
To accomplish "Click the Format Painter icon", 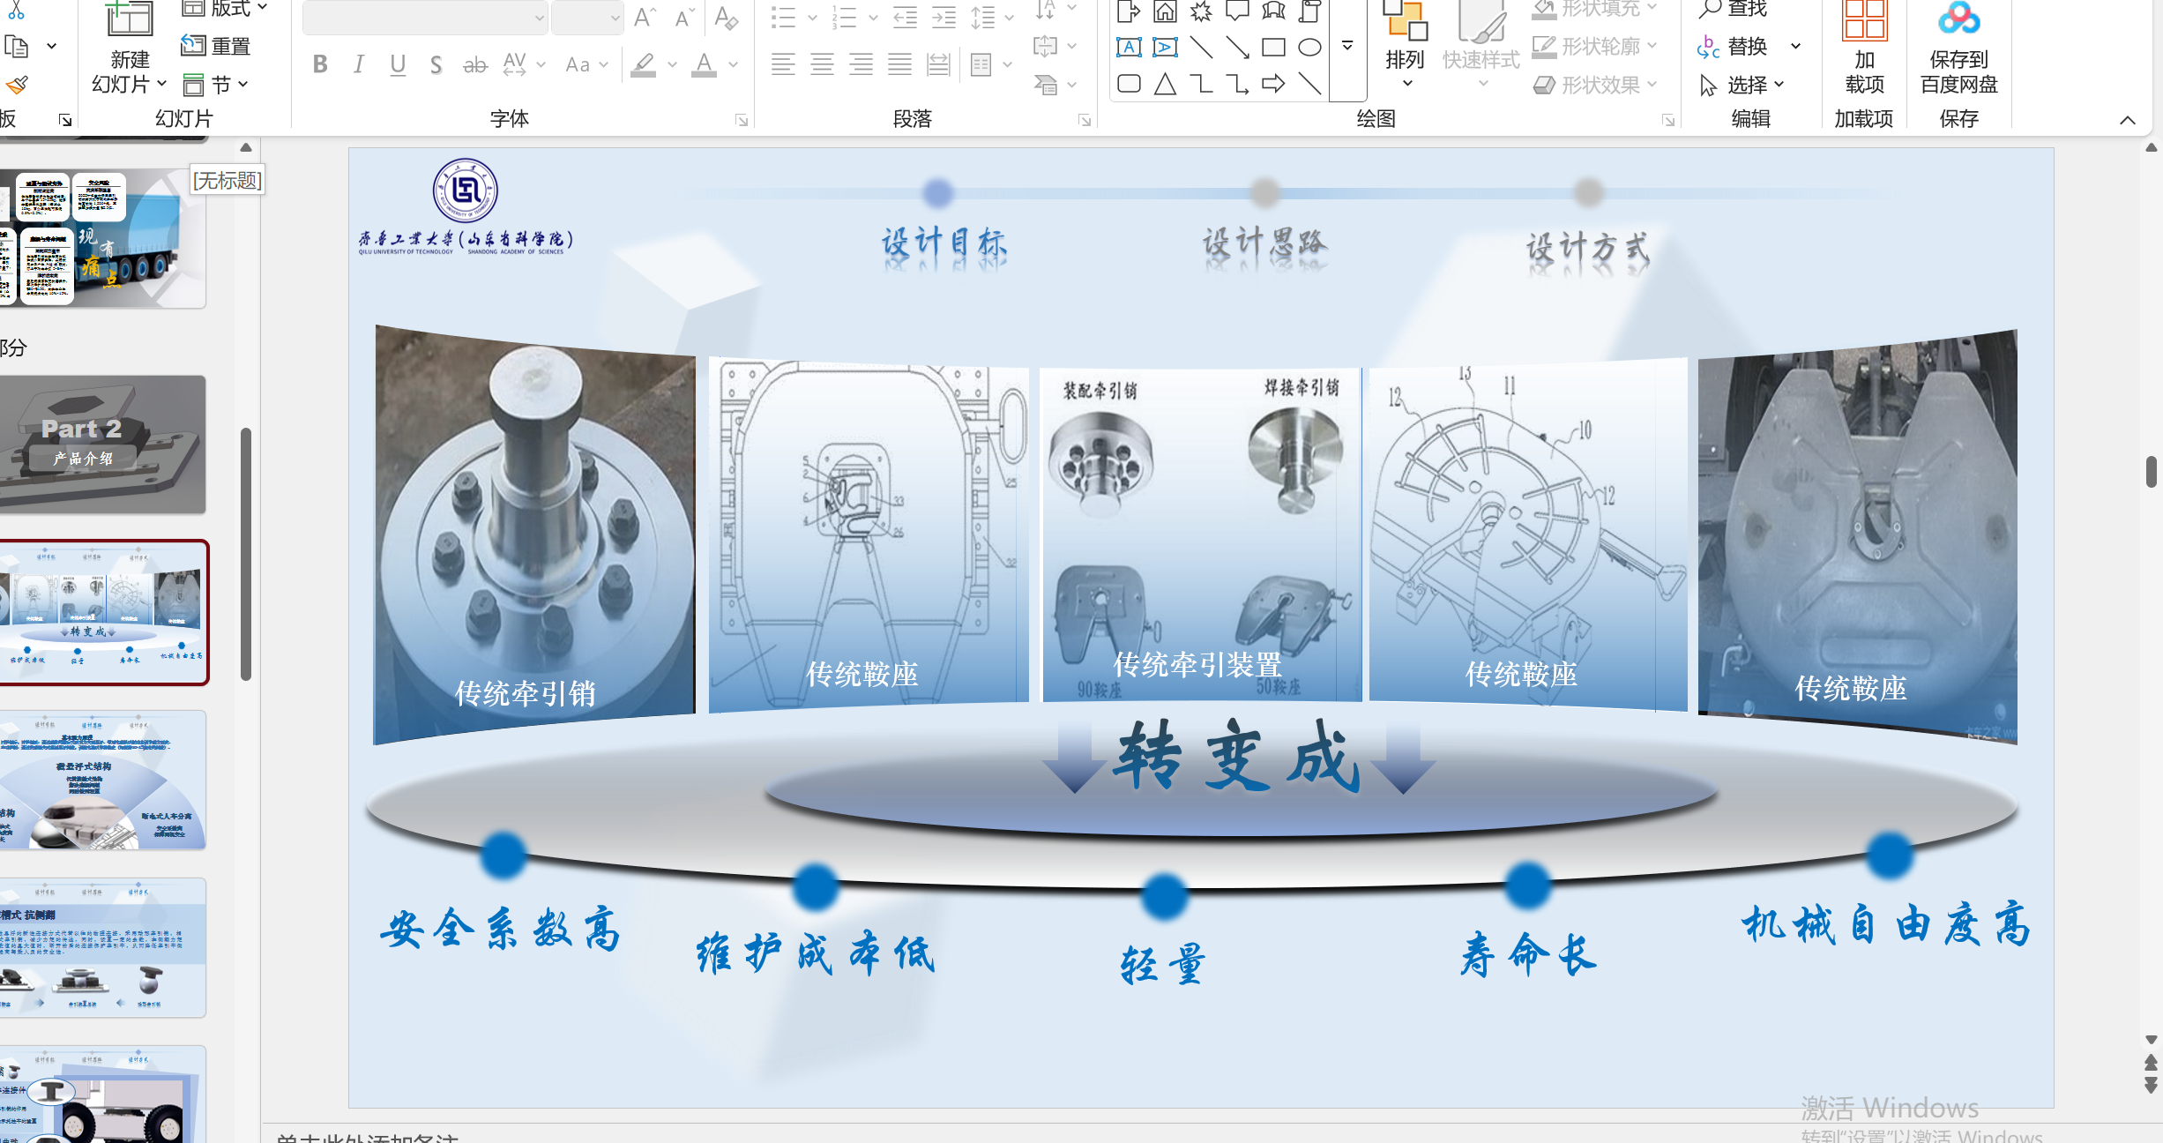I will 17,85.
